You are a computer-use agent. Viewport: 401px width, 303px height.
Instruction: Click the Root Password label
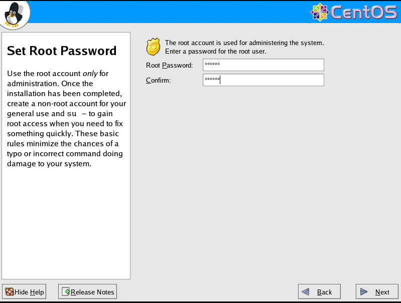[x=169, y=65]
